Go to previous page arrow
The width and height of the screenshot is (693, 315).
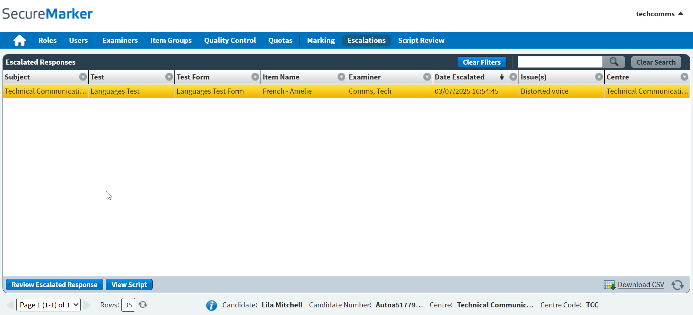click(10, 305)
